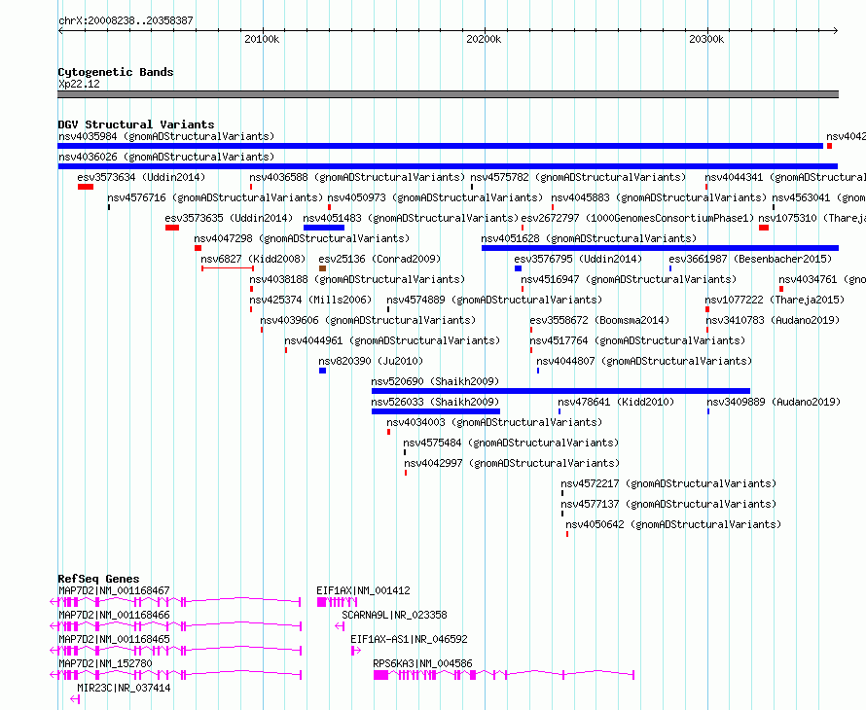
Task: Open nsv4575484 variant label
Action: [511, 443]
